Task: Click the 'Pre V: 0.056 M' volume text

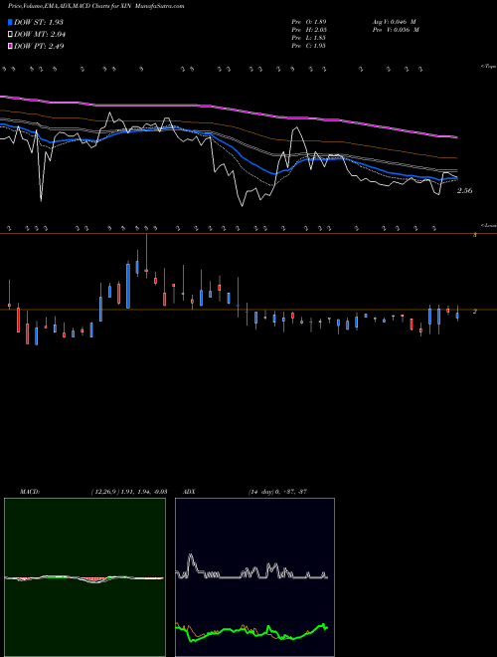Action: click(x=396, y=30)
